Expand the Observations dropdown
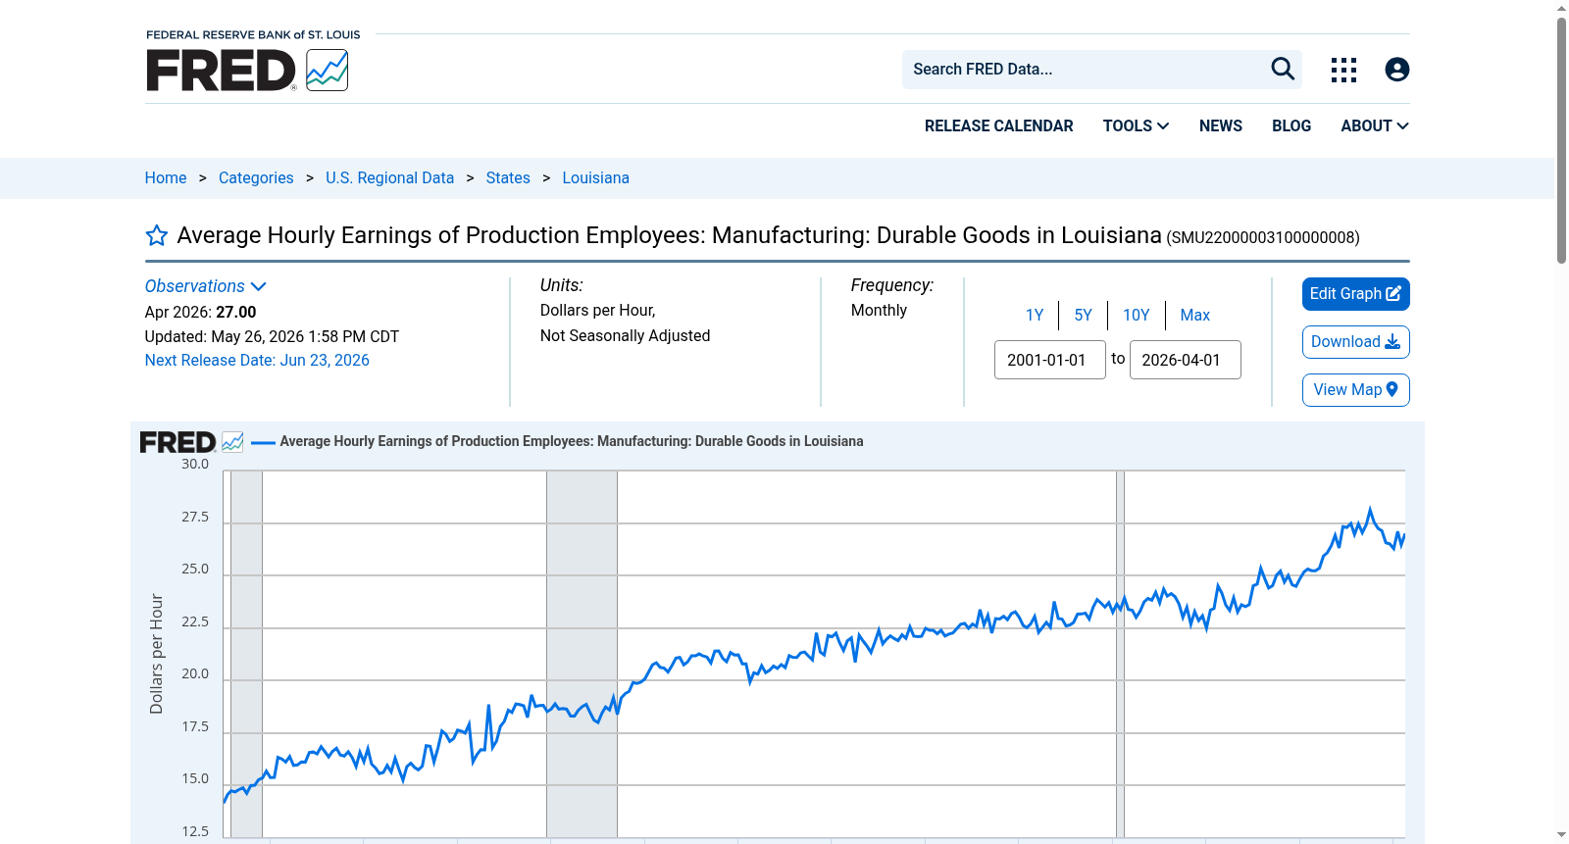 point(206,286)
